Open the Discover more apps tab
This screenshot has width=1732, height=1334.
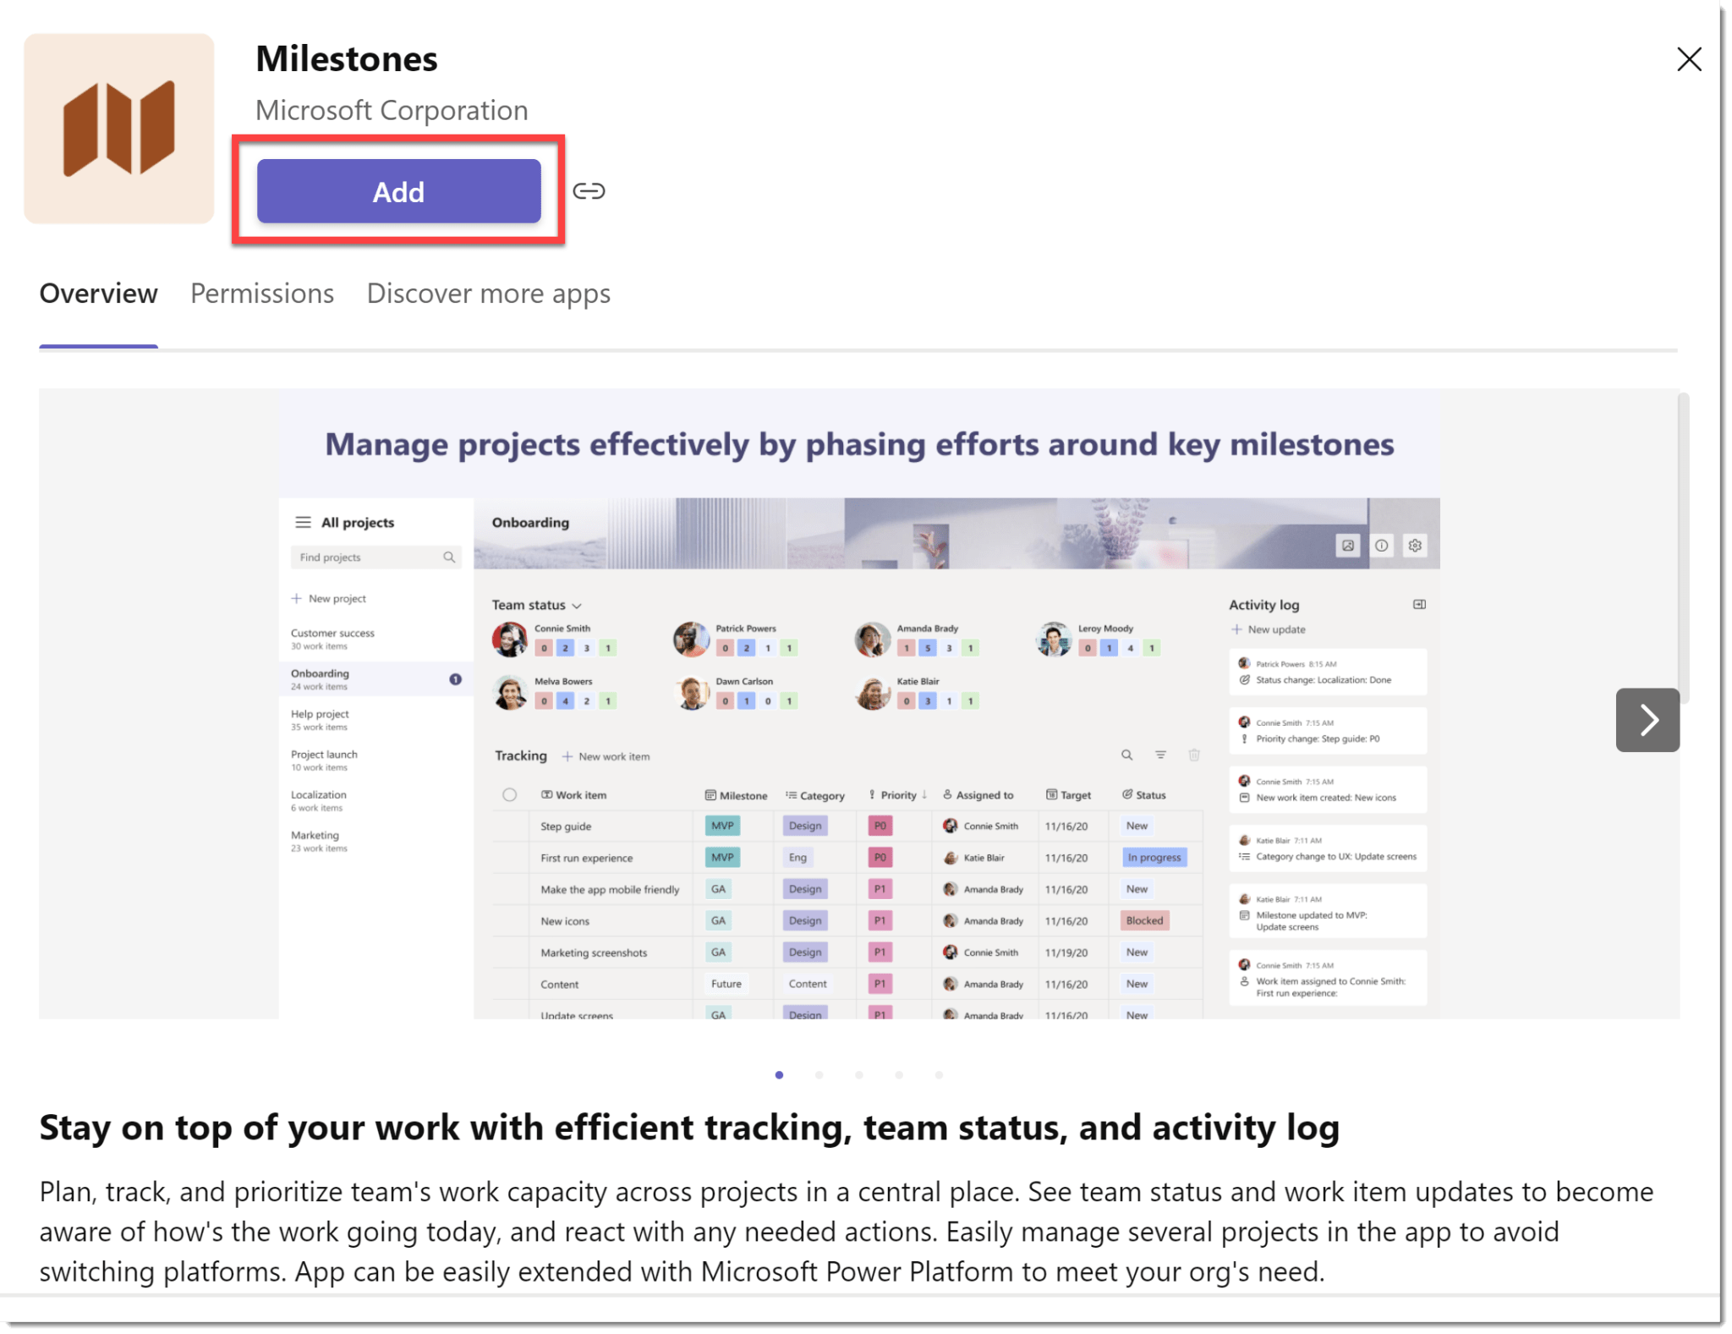click(488, 294)
